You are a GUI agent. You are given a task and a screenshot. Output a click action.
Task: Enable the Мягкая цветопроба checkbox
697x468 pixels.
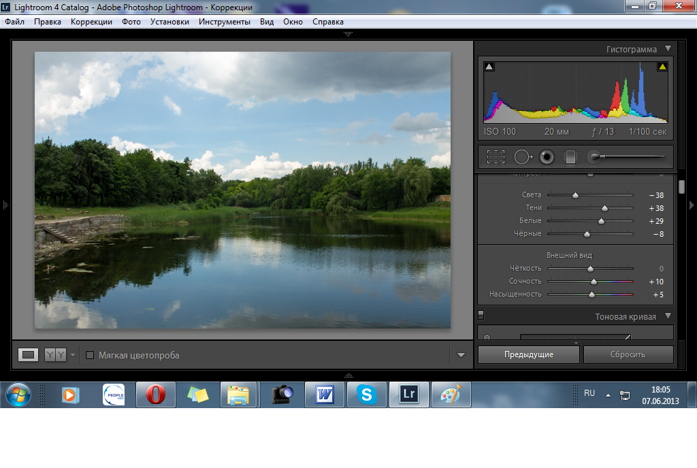click(x=90, y=355)
